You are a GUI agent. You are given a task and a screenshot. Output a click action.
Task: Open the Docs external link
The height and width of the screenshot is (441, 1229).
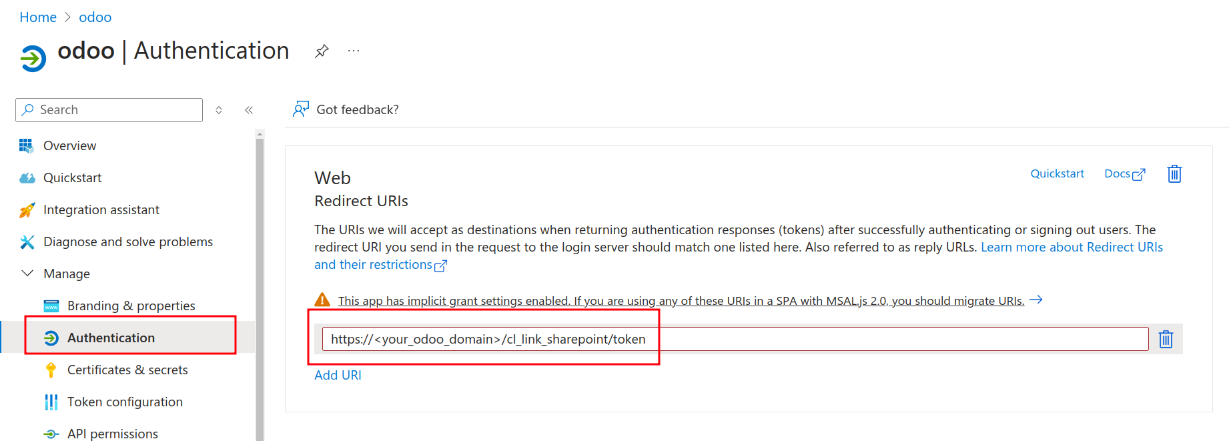[1124, 173]
